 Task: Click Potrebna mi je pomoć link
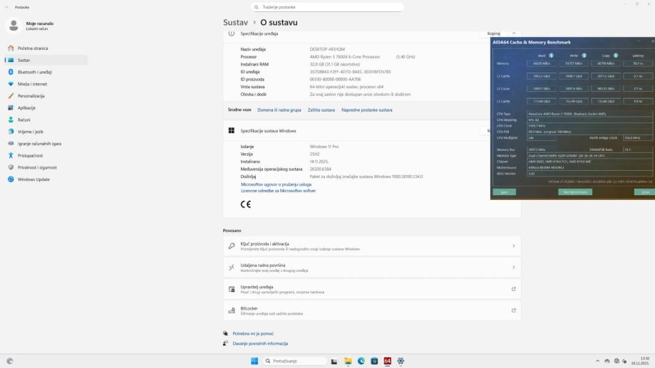click(253, 334)
